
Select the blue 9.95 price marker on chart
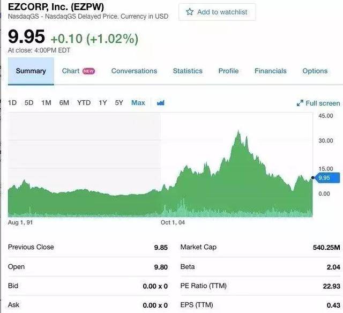[x=326, y=177]
